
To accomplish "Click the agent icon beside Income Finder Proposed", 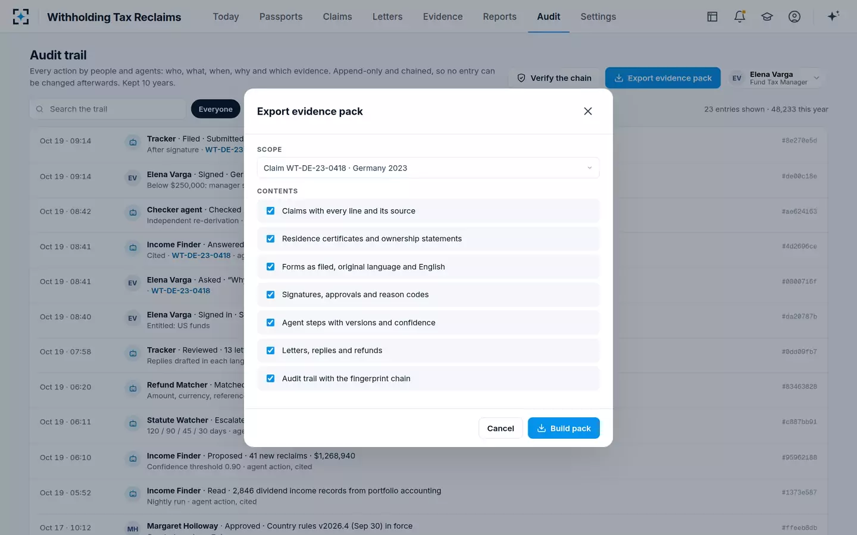I will pyautogui.click(x=133, y=459).
